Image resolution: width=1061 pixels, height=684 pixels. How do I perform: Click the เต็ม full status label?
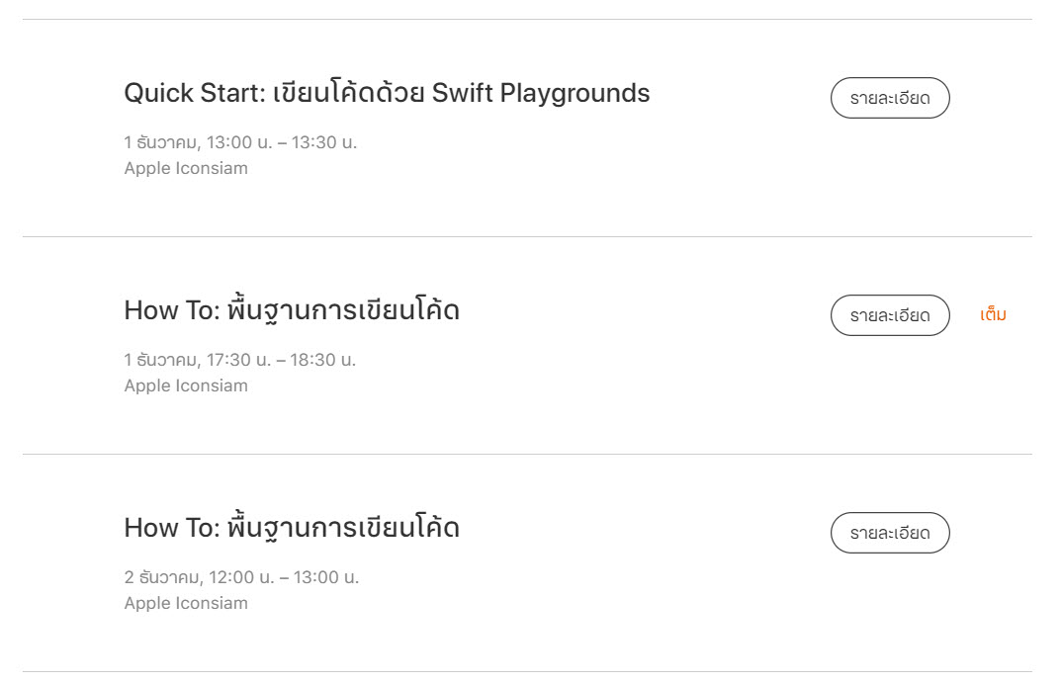pos(993,315)
